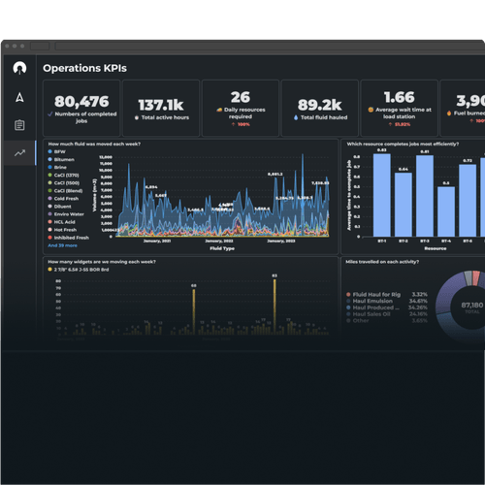Click the January, 2021 axis label

pyautogui.click(x=157, y=241)
